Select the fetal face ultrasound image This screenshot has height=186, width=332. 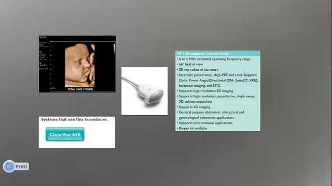point(77,64)
